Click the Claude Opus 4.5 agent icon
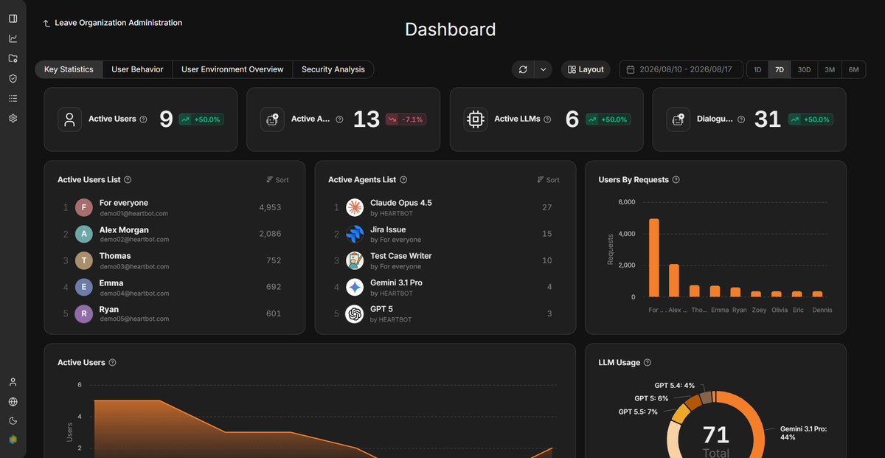 355,208
